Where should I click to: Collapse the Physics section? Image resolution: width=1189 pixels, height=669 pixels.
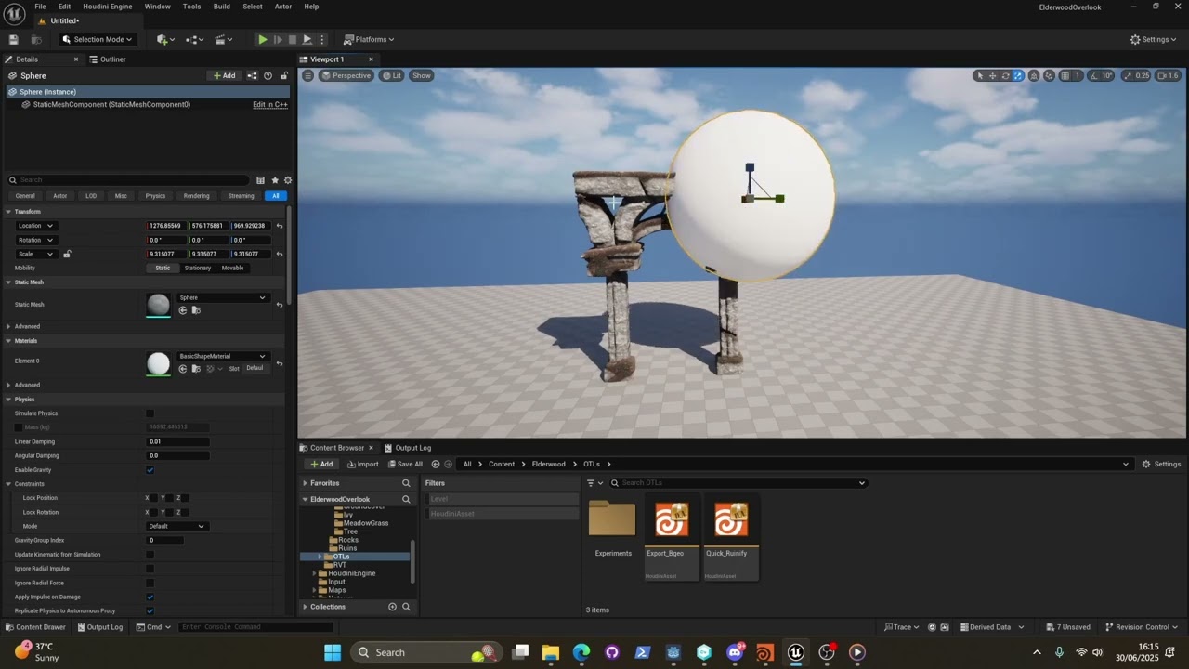(8, 400)
